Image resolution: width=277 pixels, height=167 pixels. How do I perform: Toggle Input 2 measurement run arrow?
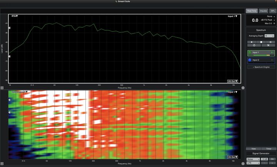272,60
